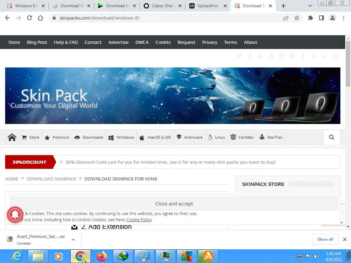Image resolution: width=351 pixels, height=263 pixels.
Task: Open About menu item
Action: [251, 42]
